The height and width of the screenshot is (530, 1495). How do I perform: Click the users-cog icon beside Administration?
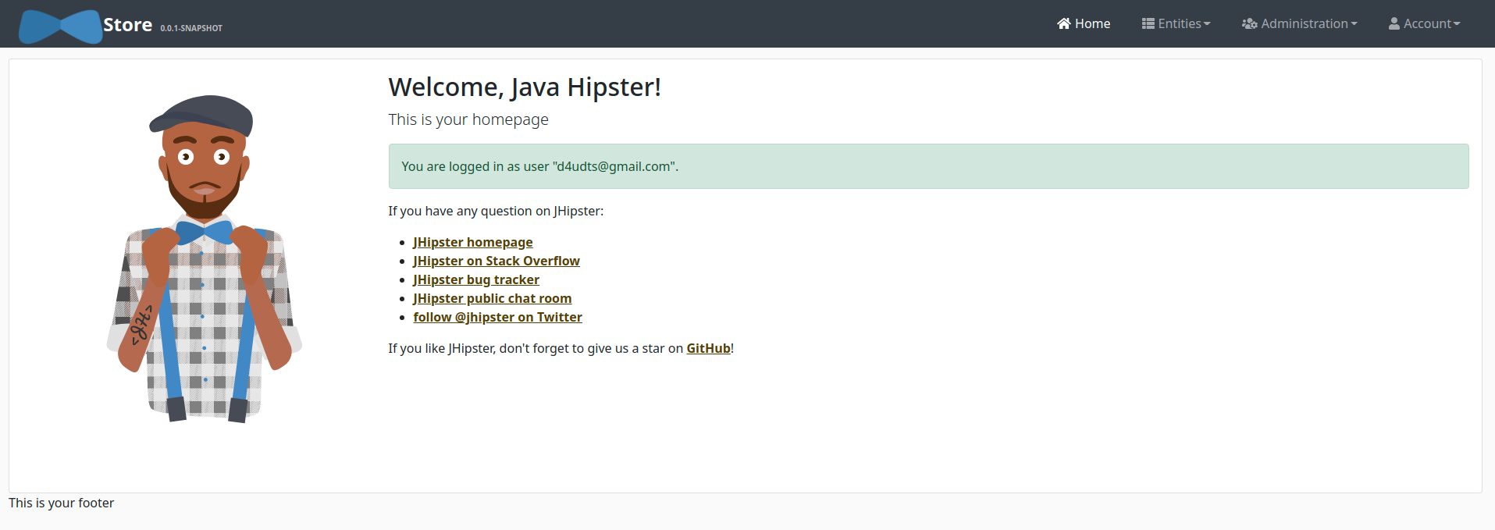tap(1249, 23)
